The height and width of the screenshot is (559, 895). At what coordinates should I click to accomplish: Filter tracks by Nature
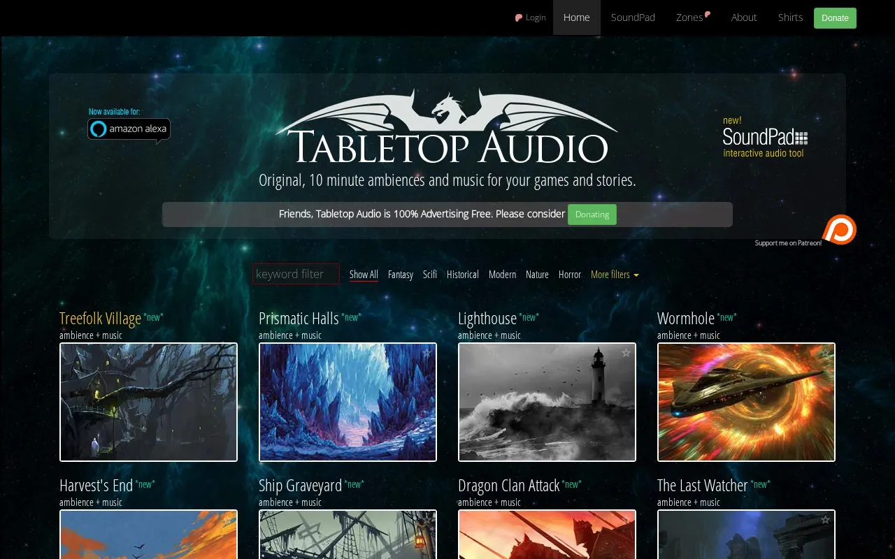(x=537, y=275)
